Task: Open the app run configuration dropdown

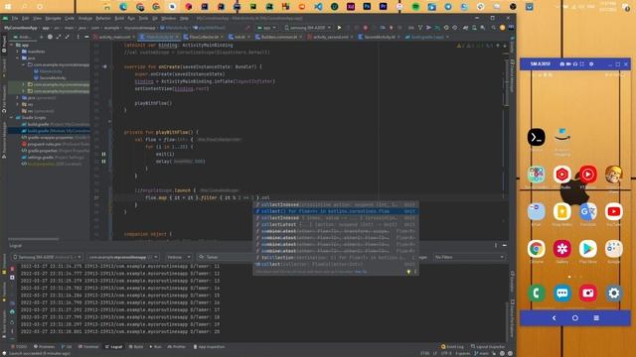Action: [x=267, y=28]
